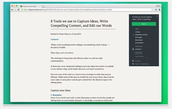Click the 'These days, we're all writers.' line

click(x=62, y=53)
